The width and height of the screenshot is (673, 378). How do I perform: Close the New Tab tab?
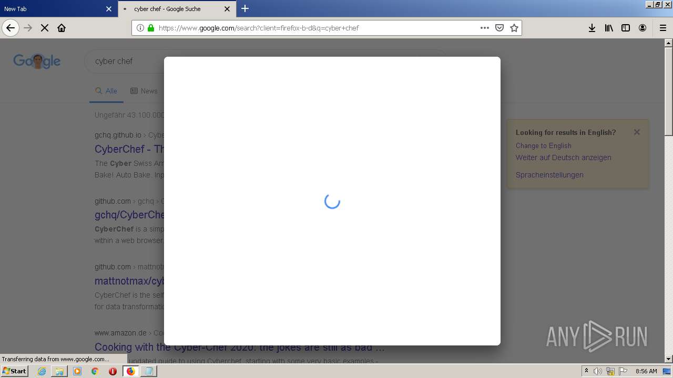point(109,9)
